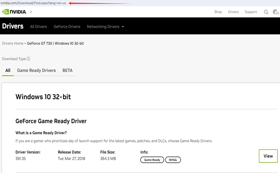Expand the Networking Drivers dropdown

tap(105, 27)
